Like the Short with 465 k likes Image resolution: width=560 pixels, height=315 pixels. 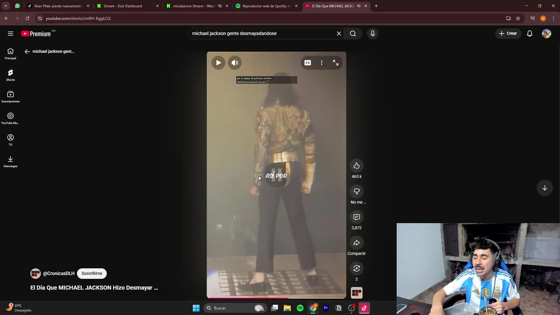357,166
